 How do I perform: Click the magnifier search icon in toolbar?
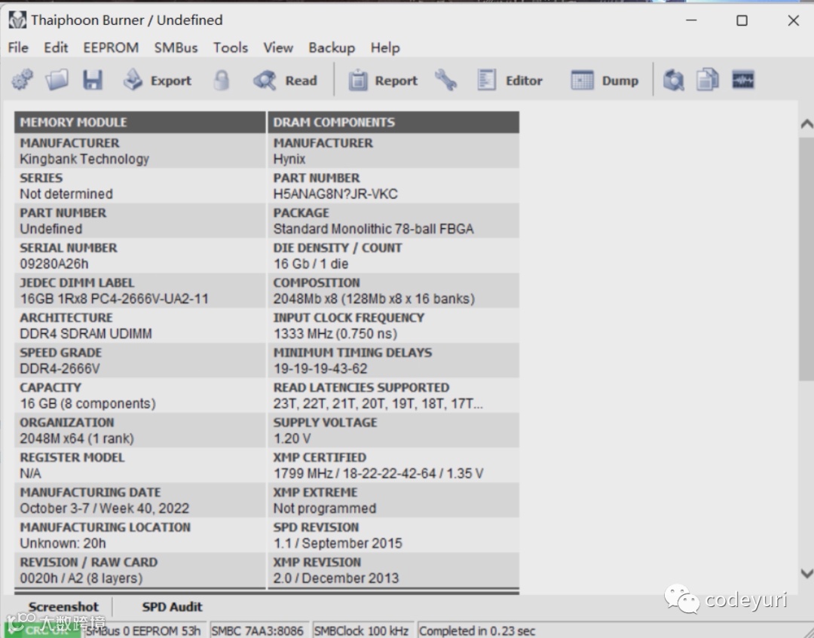click(674, 80)
